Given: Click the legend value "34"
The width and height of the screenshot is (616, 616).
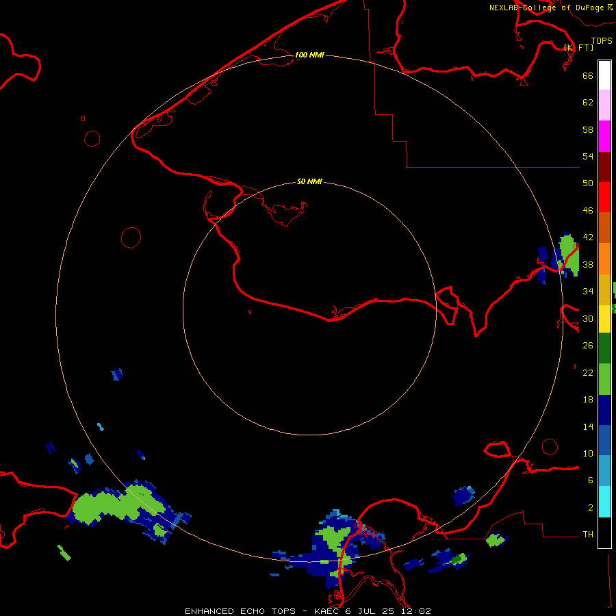Looking at the screenshot, I should click(x=588, y=292).
